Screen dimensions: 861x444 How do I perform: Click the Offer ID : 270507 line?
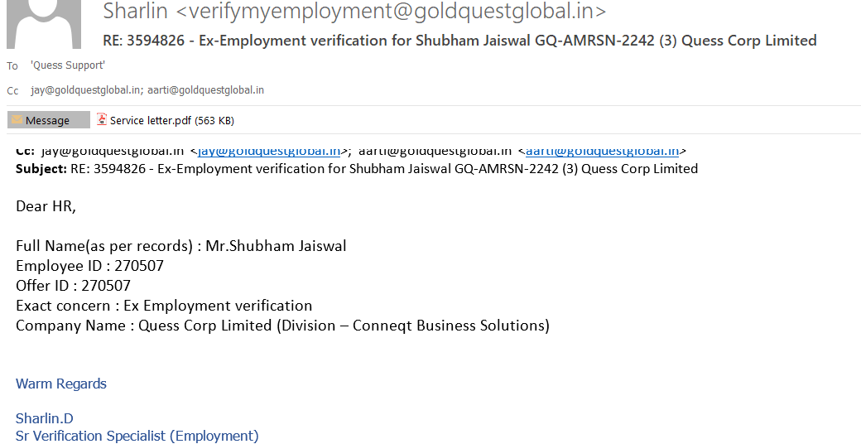(73, 286)
